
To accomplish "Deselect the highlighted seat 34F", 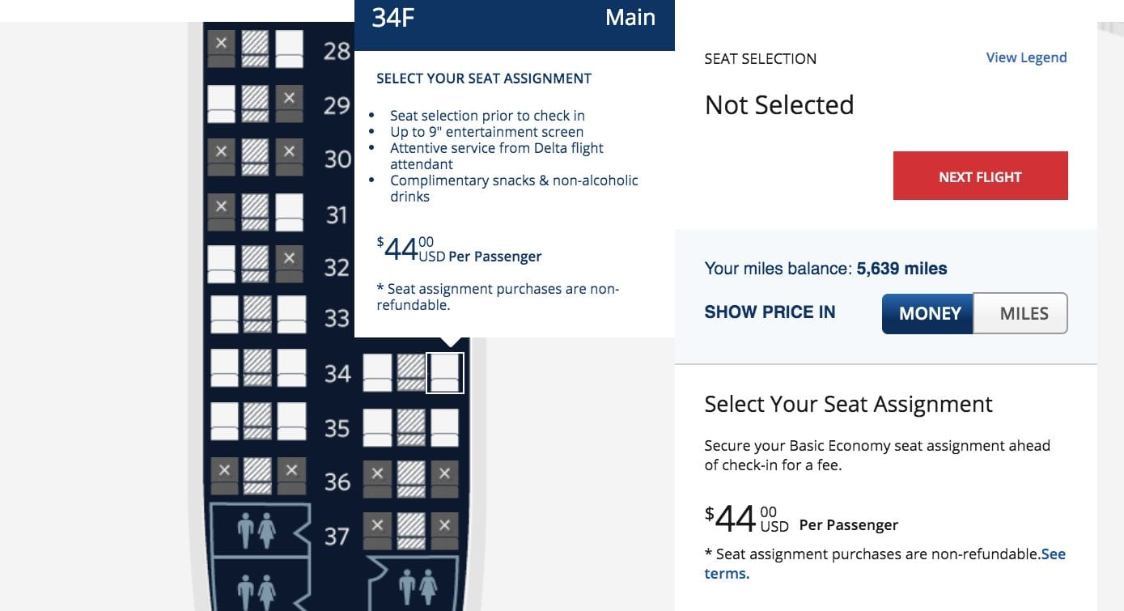I will [445, 372].
